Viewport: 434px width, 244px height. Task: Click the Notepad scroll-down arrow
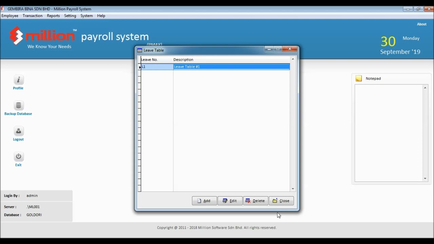pos(425,179)
